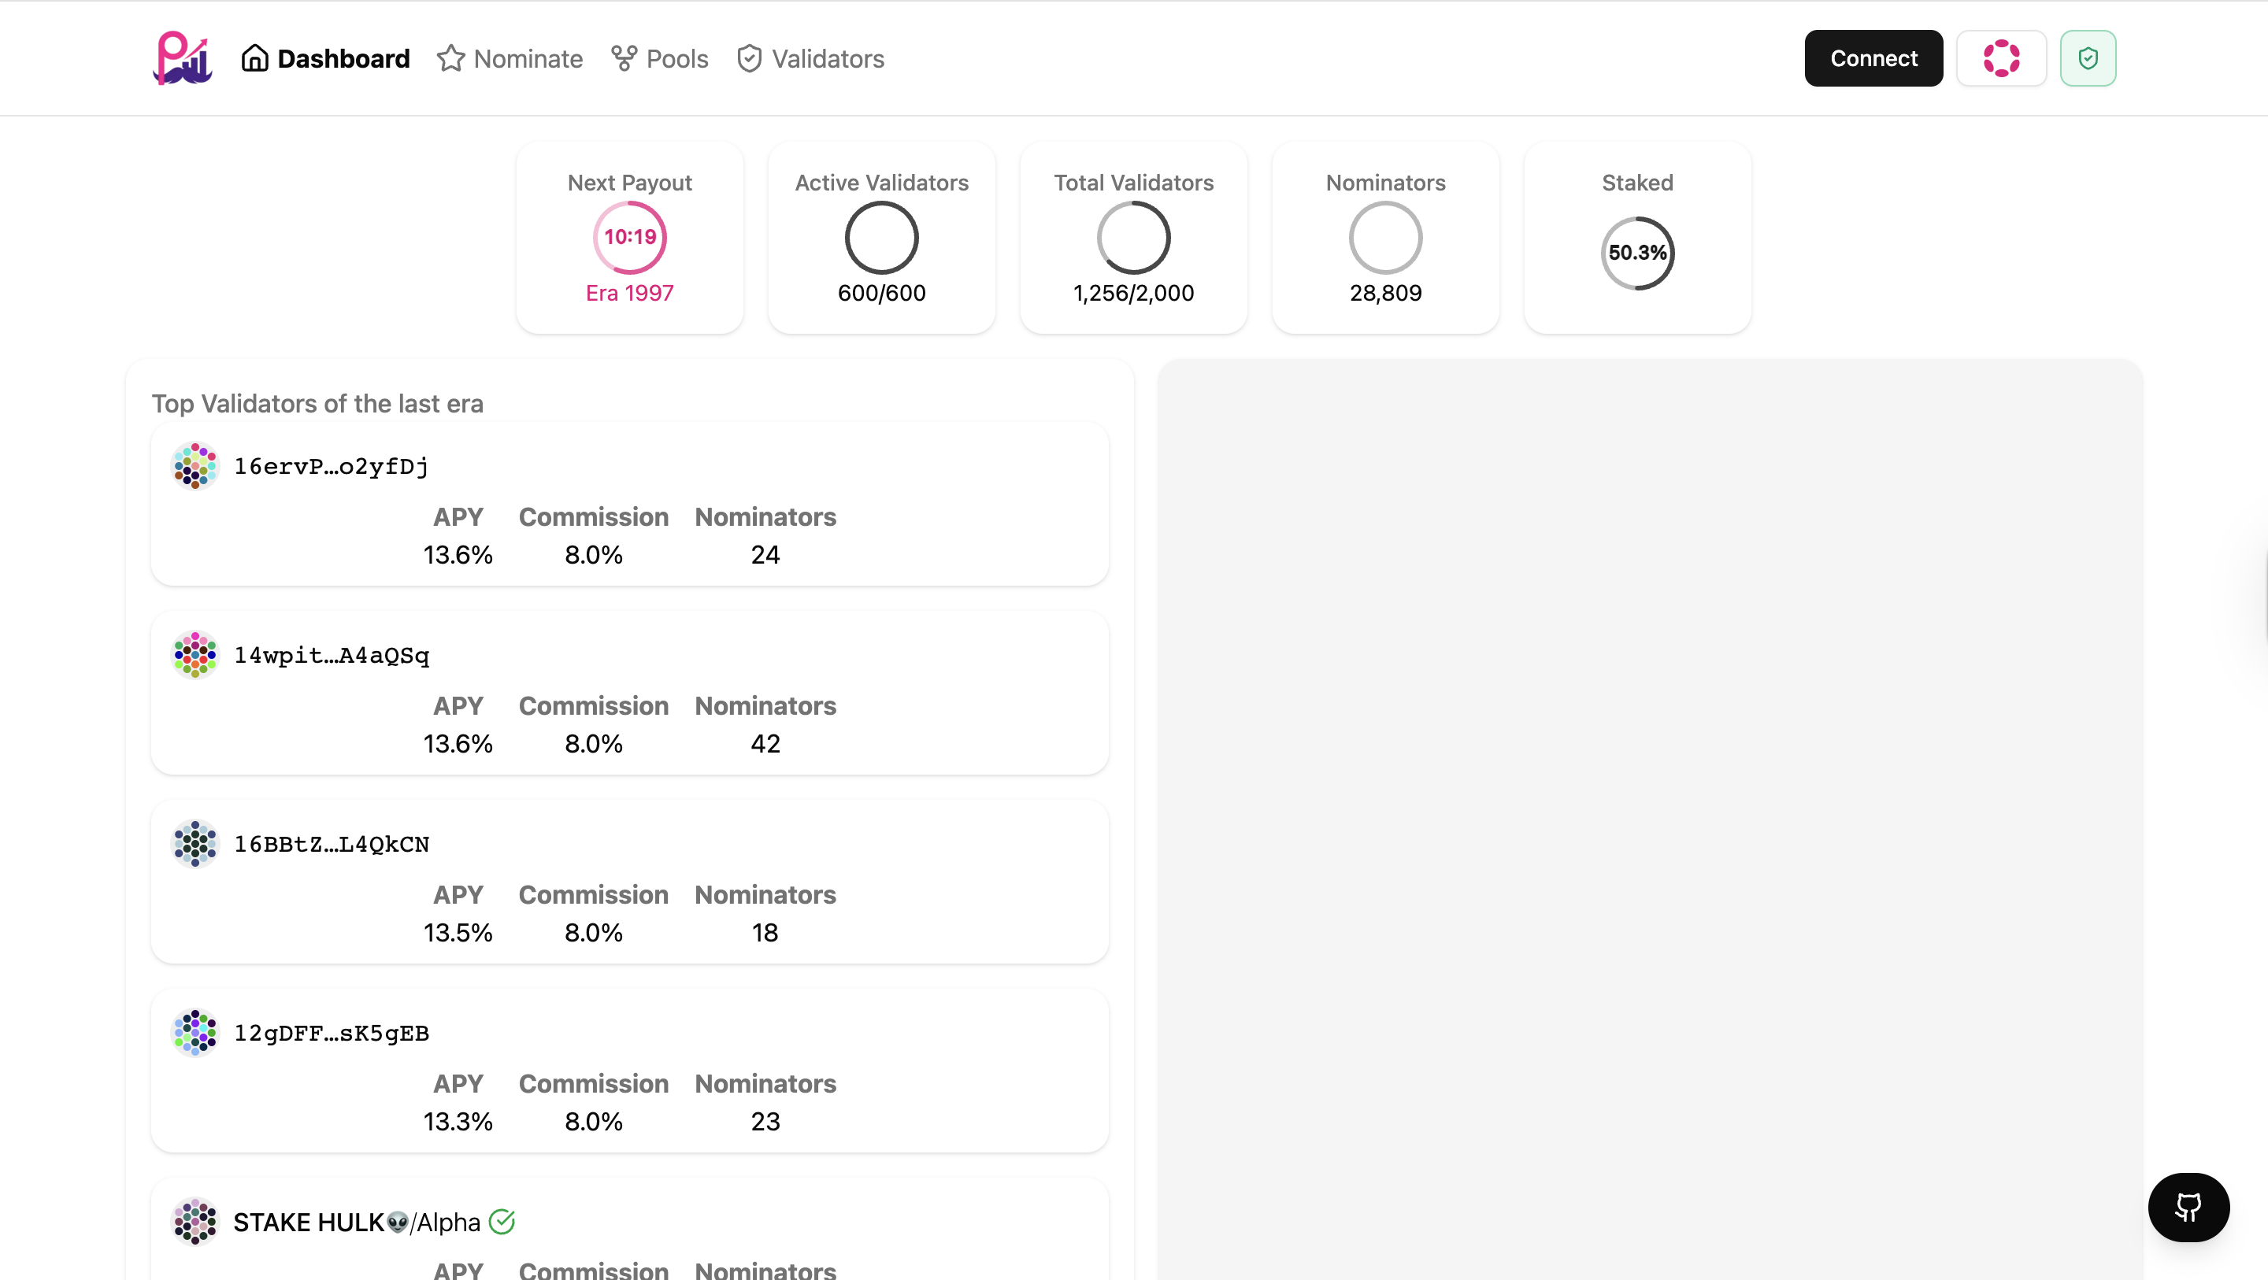2268x1280 pixels.
Task: Click the identicon for validator 14wpit…A4aQSq
Action: point(195,655)
